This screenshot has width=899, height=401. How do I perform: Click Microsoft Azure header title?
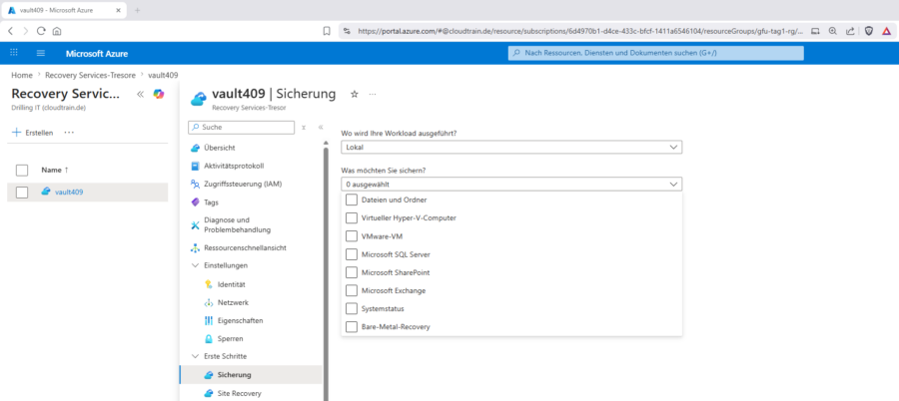[97, 53]
